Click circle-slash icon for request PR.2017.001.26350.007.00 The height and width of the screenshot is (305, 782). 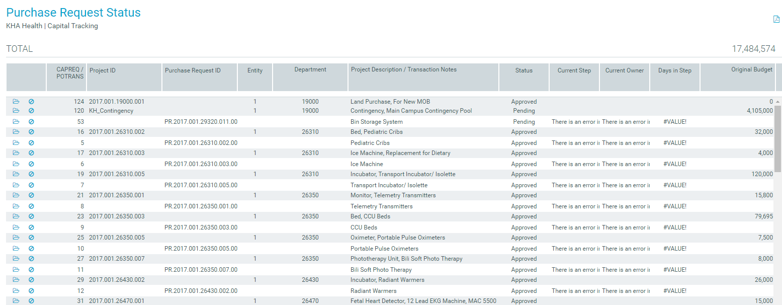[31, 270]
